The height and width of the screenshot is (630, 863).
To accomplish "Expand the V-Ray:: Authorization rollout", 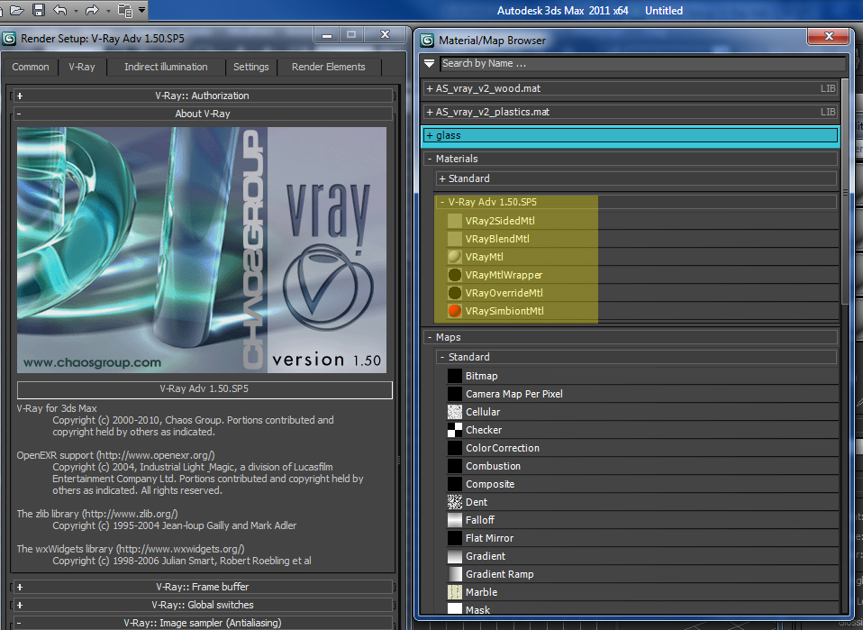I will coord(203,96).
